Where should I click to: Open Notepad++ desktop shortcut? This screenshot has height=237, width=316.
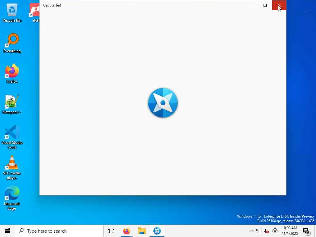pos(12,104)
